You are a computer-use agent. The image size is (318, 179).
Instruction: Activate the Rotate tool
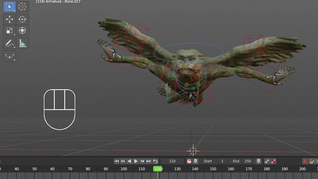tap(22, 19)
